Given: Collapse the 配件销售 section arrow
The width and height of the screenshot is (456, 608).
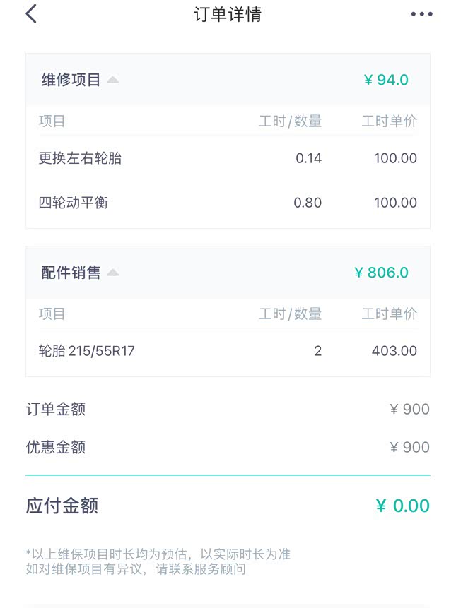Looking at the screenshot, I should [x=113, y=273].
